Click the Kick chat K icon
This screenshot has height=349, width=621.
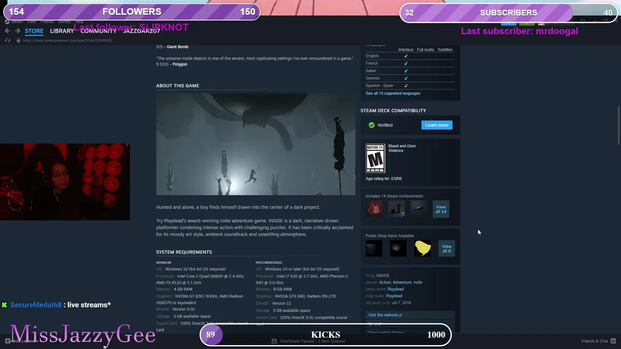point(4,305)
